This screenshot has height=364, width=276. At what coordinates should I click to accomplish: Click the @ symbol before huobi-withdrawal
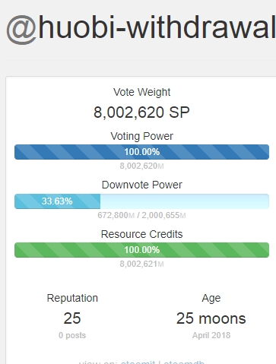point(21,29)
